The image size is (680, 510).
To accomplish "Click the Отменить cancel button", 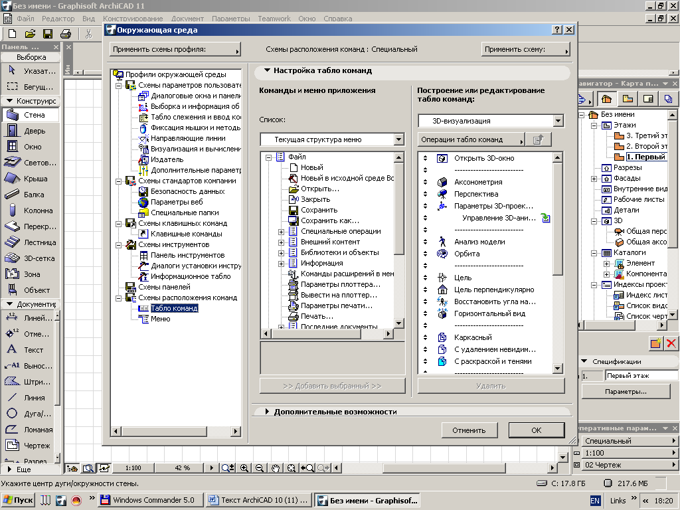I will [x=469, y=430].
